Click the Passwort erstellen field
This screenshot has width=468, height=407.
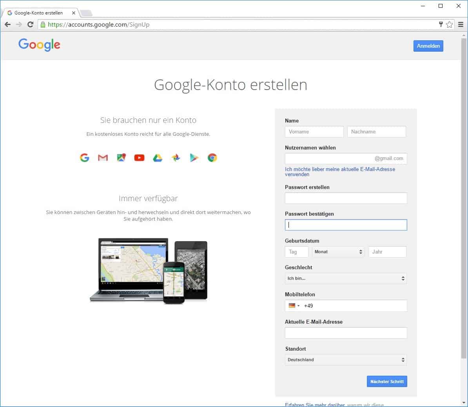click(346, 198)
